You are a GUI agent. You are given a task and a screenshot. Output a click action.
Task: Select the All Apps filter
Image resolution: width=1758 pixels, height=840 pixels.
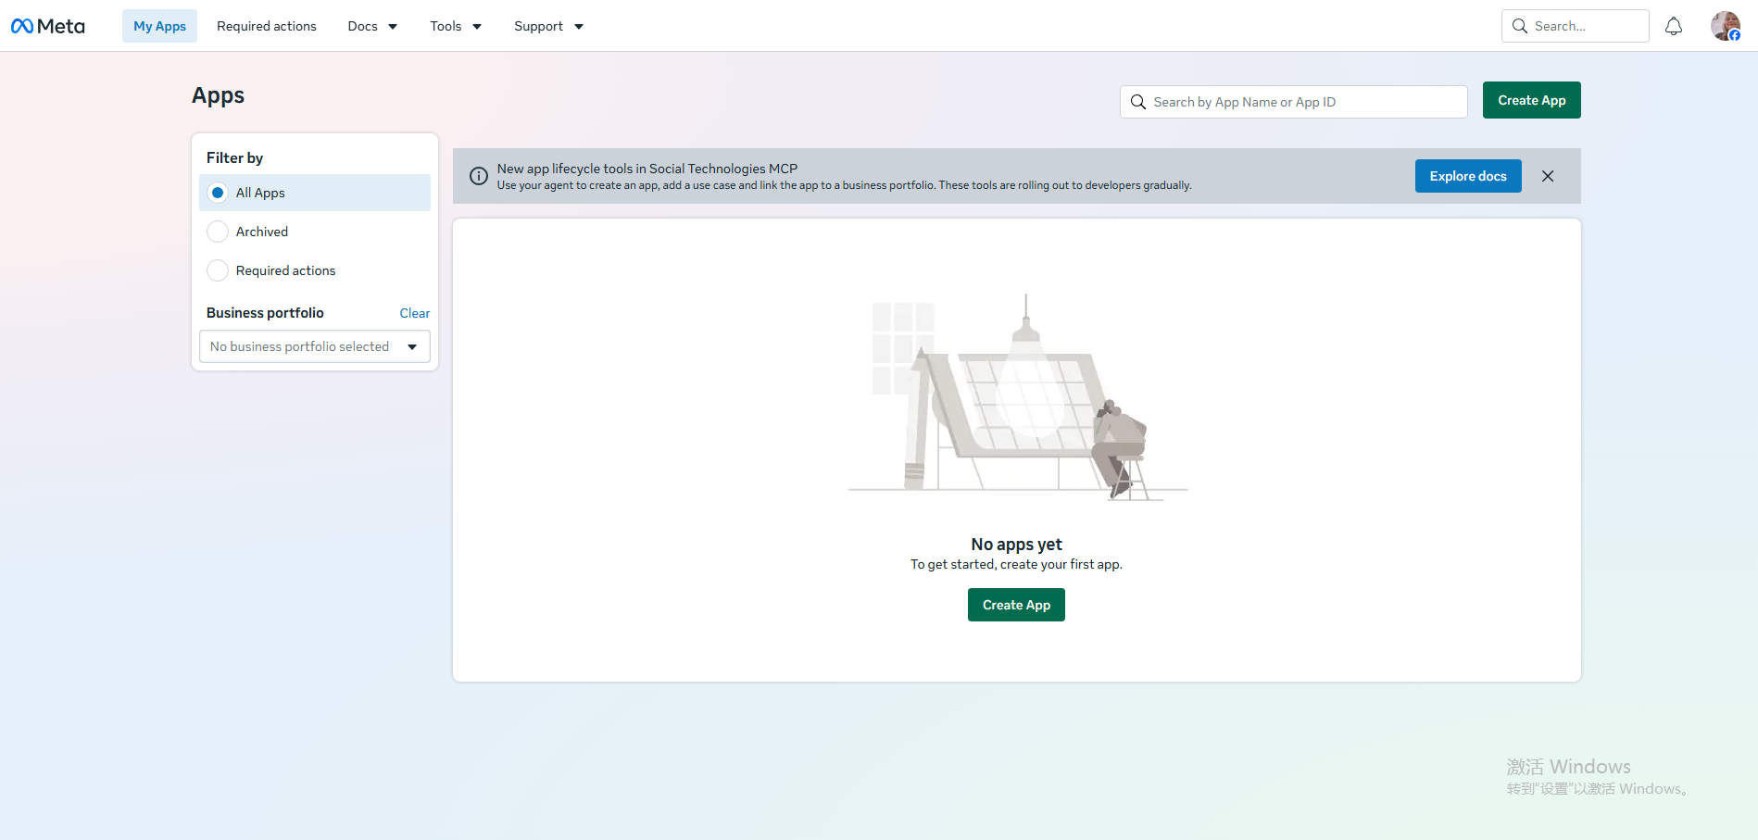(x=315, y=193)
